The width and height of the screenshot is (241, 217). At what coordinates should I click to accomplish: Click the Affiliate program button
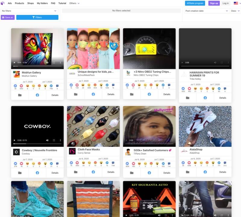click(195, 3)
